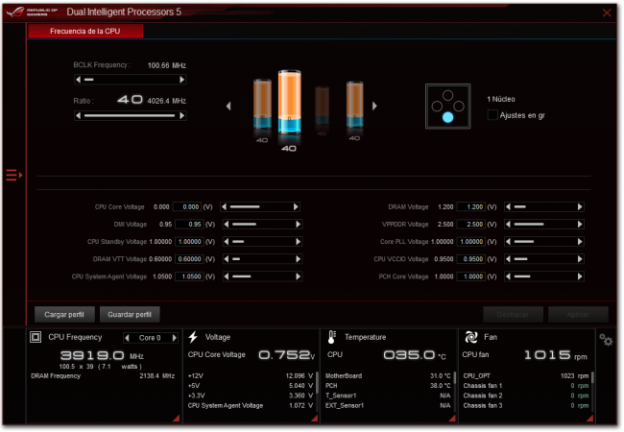Show next core cylinder with right arrow

[374, 106]
